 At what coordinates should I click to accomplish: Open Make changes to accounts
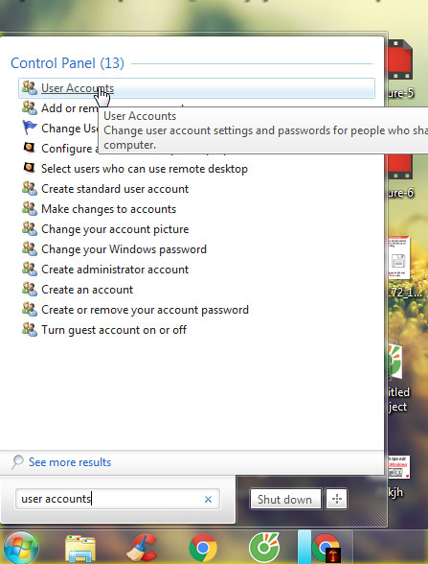(x=108, y=209)
